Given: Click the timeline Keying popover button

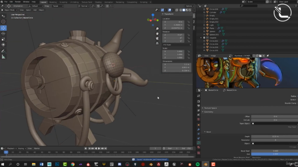Looking at the screenshot, I should point(22,148).
